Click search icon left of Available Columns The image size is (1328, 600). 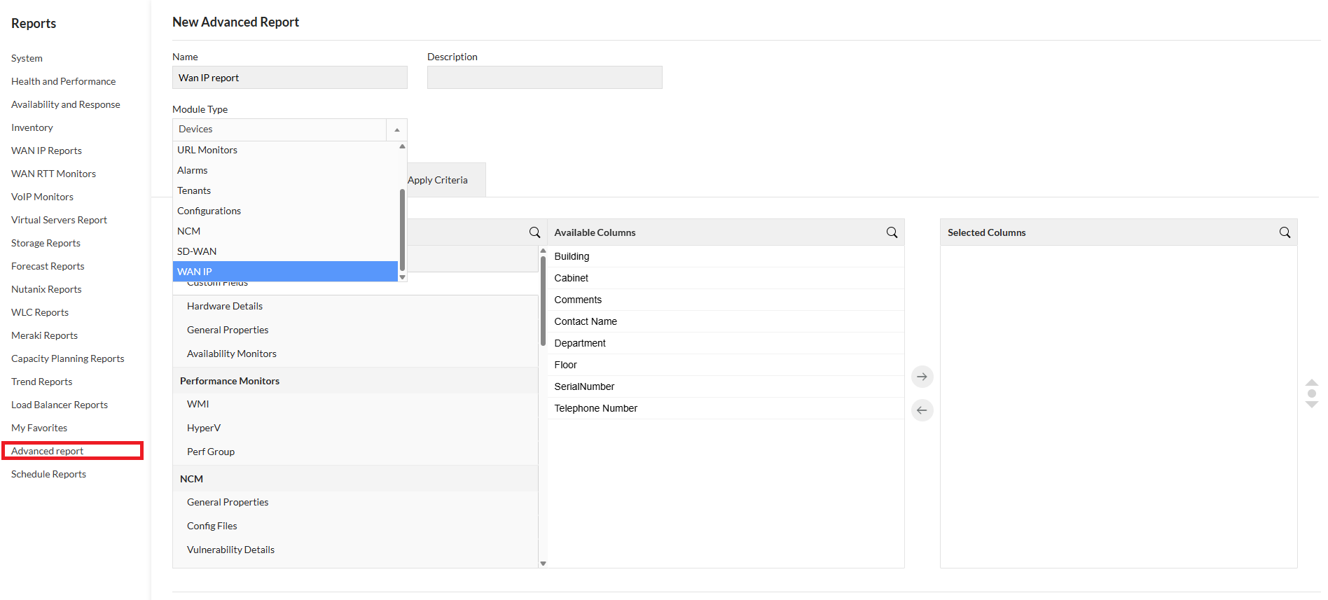pos(534,232)
